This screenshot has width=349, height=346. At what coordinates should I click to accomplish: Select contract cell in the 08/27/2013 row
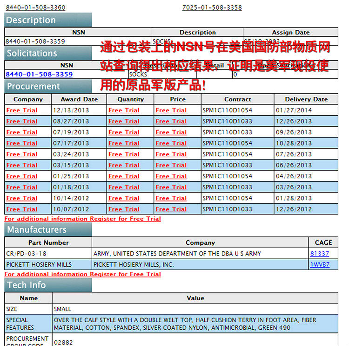[x=237, y=121]
